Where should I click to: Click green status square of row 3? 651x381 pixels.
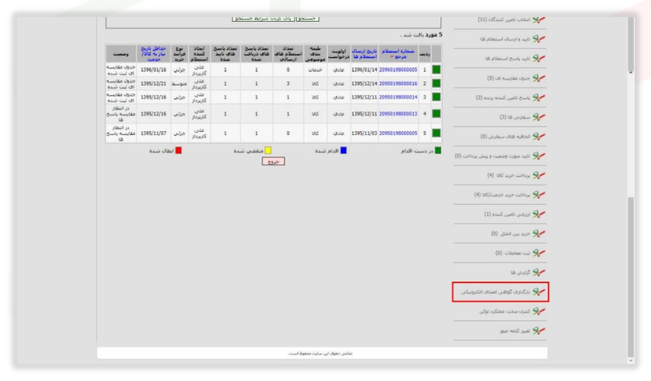(x=437, y=97)
